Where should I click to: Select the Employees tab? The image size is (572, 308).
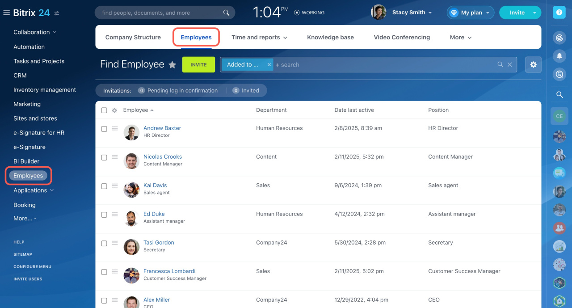point(196,38)
